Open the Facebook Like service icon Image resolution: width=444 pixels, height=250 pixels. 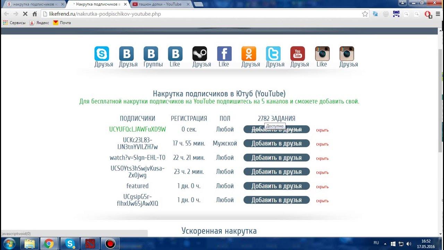coord(224,54)
